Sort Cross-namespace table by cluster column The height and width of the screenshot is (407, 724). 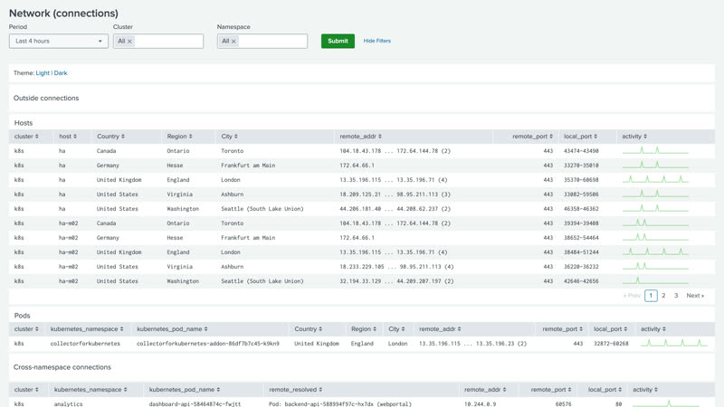(x=26, y=390)
